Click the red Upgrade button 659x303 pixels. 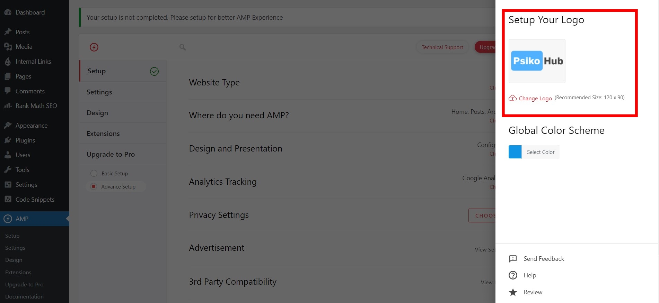click(485, 47)
